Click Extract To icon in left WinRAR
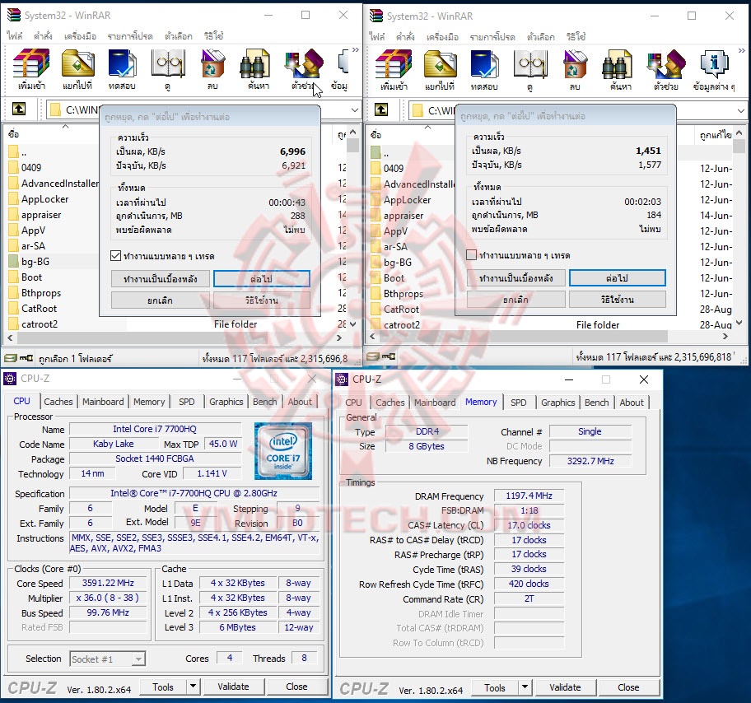The image size is (751, 703). tap(77, 63)
